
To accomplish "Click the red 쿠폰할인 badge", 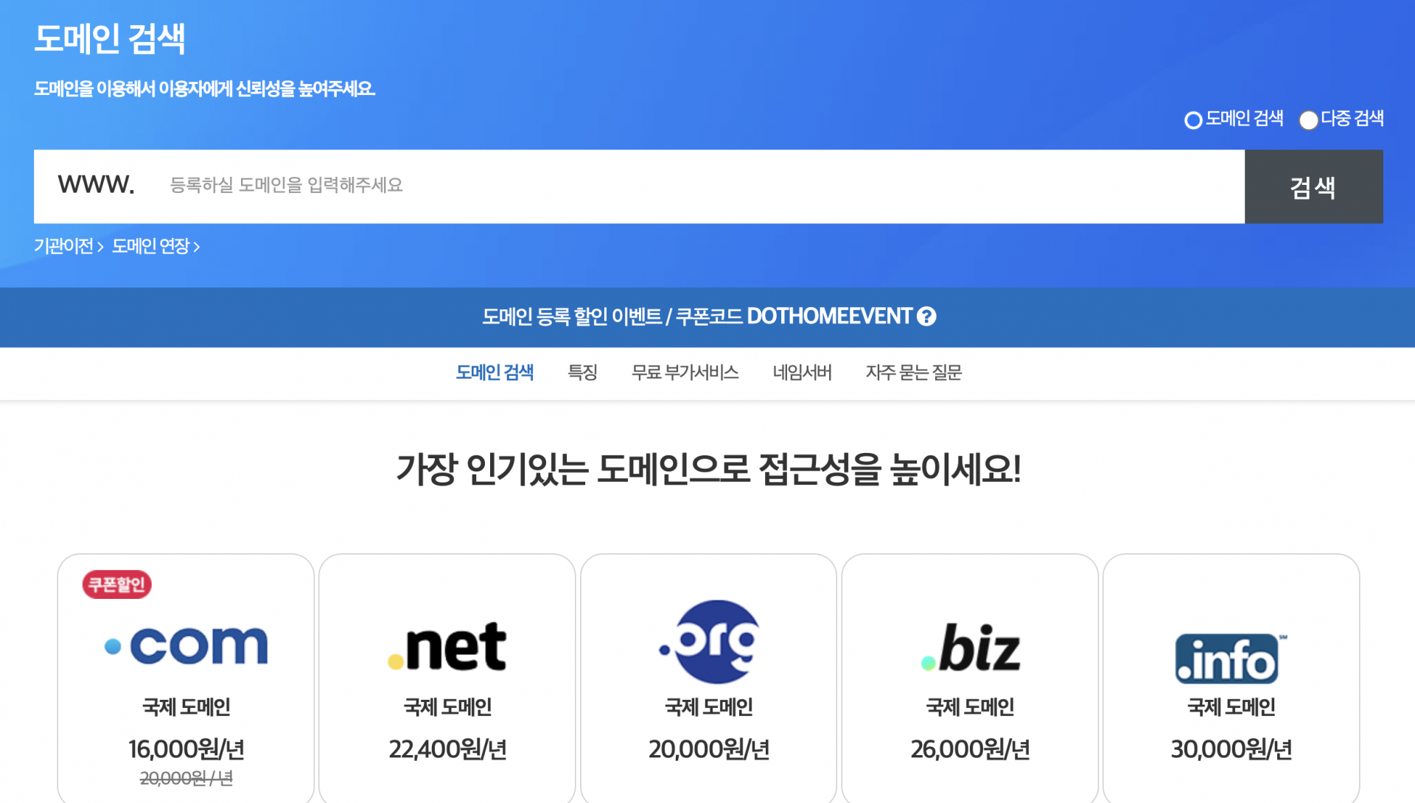I will [x=116, y=584].
